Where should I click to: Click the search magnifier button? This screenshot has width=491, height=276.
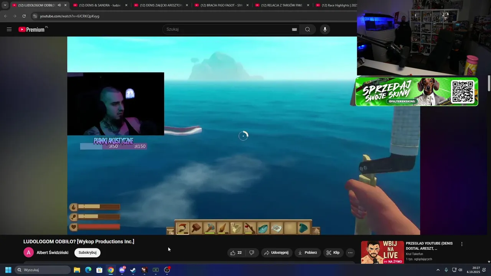tap(308, 30)
